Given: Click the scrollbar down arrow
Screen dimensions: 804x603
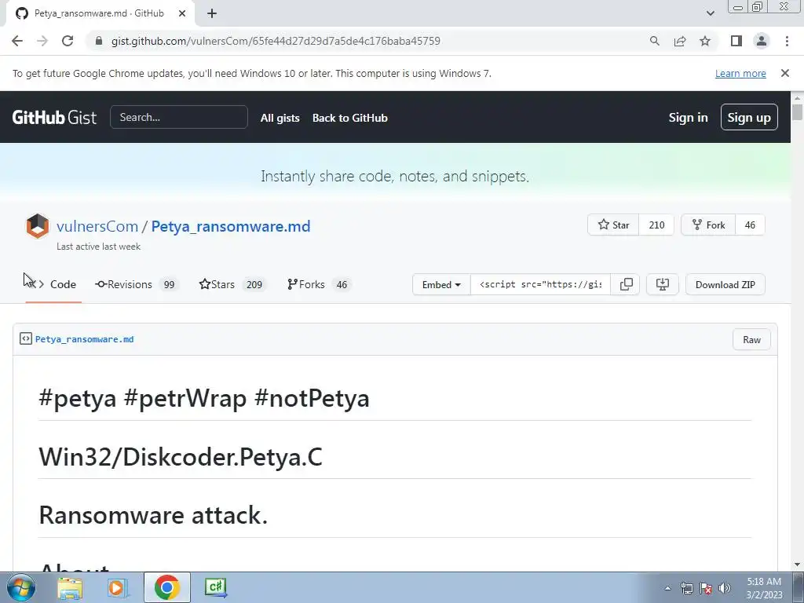Looking at the screenshot, I should point(798,565).
